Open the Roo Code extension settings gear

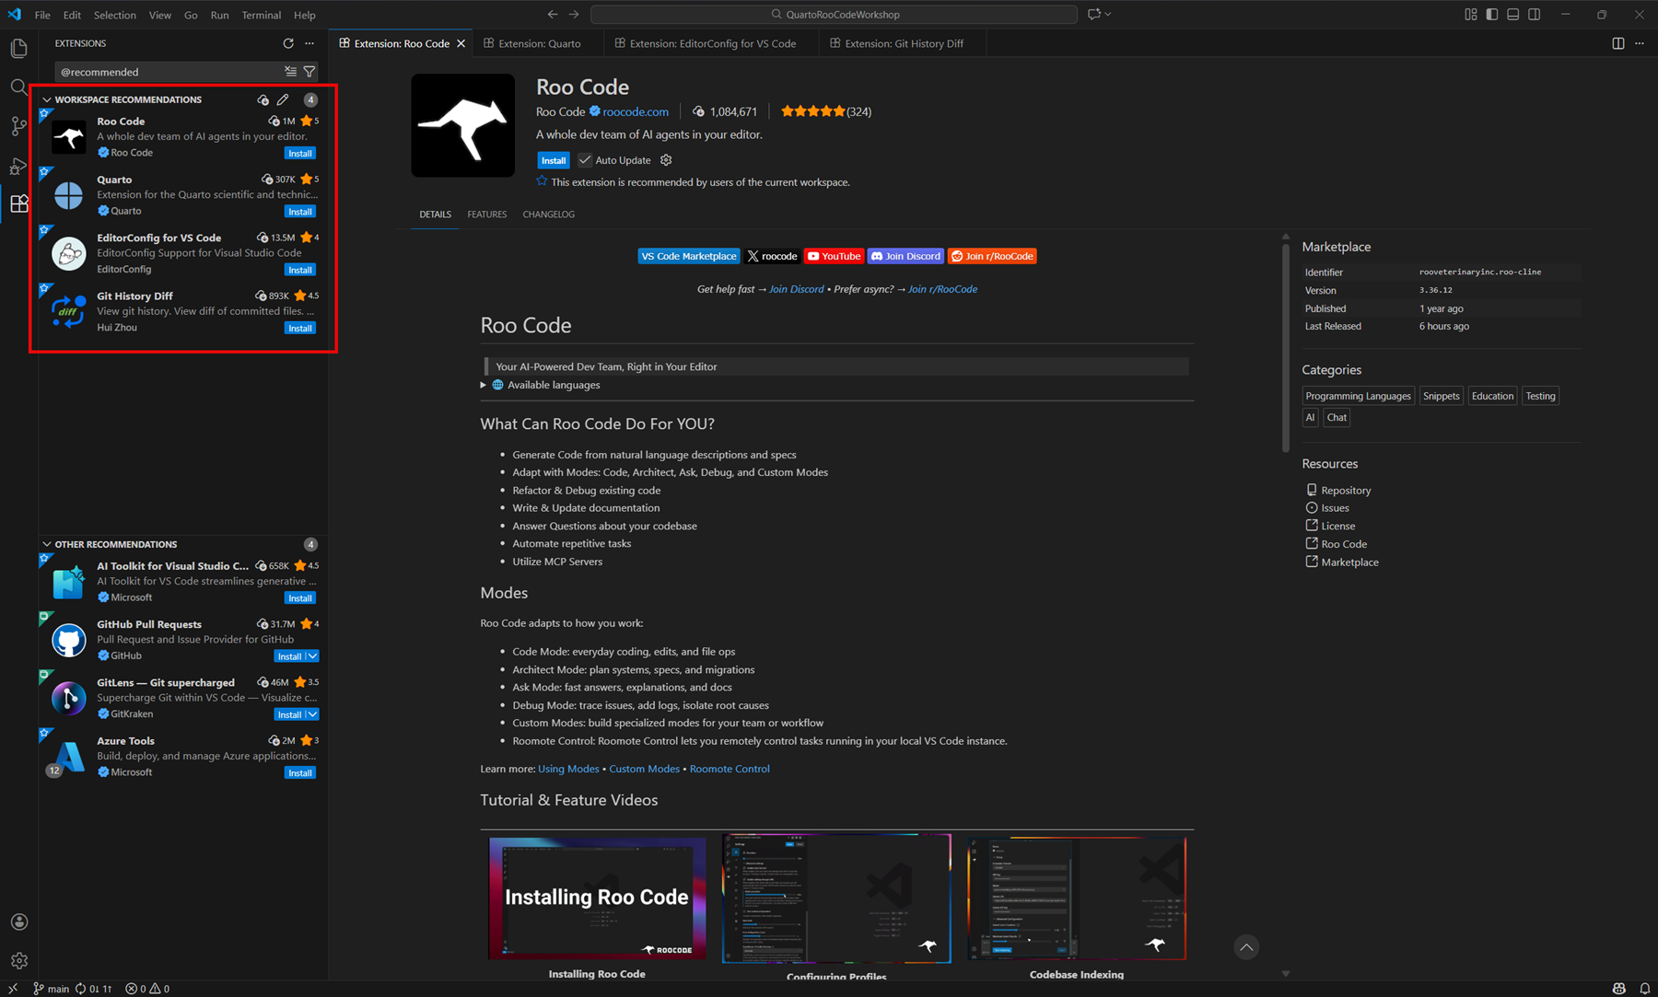coord(666,160)
